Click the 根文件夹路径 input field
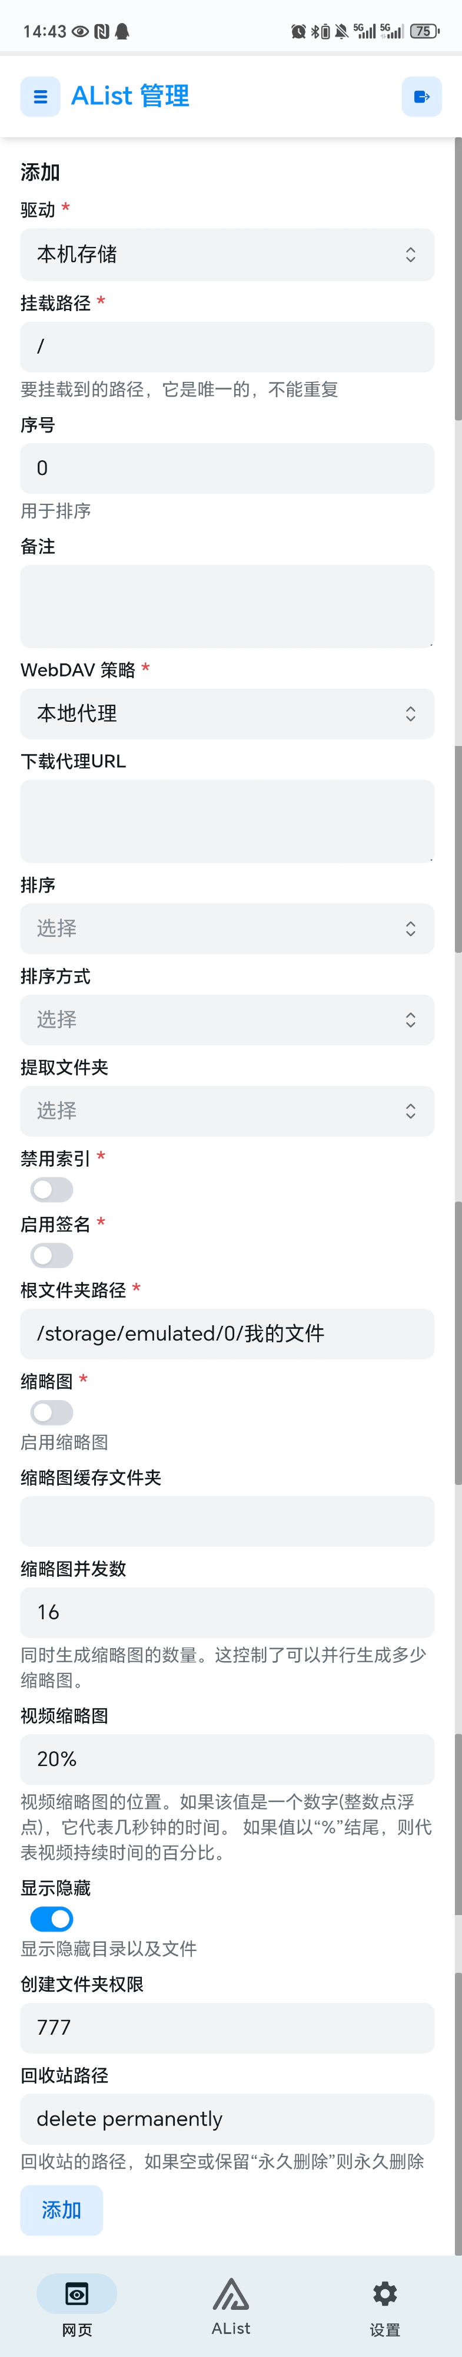Screen dimensions: 462x2357 point(227,1333)
